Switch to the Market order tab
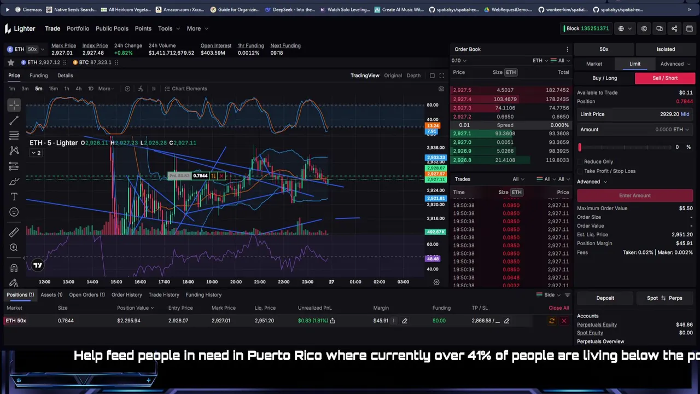 click(594, 64)
